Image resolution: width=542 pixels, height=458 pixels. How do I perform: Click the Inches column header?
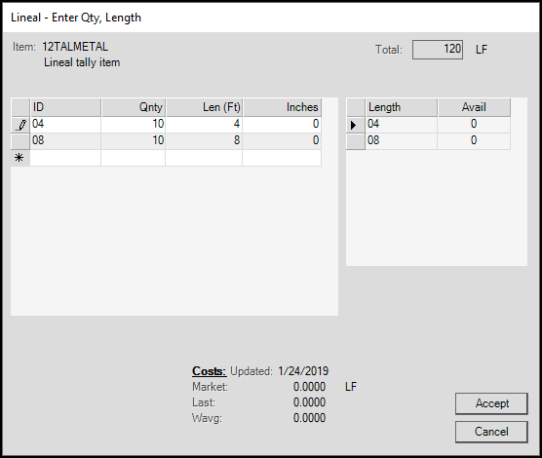coord(282,107)
